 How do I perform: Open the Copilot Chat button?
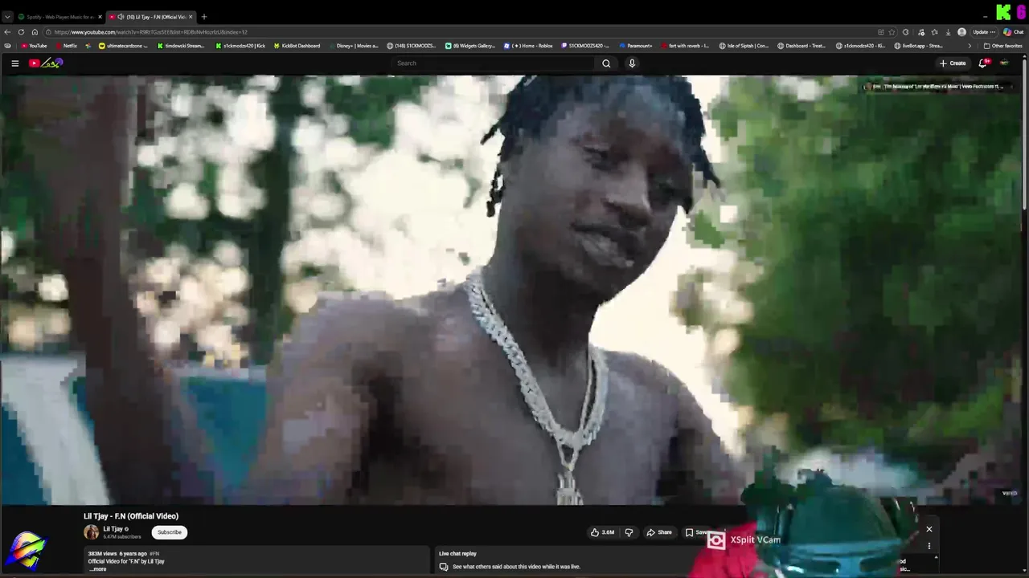coord(1013,32)
